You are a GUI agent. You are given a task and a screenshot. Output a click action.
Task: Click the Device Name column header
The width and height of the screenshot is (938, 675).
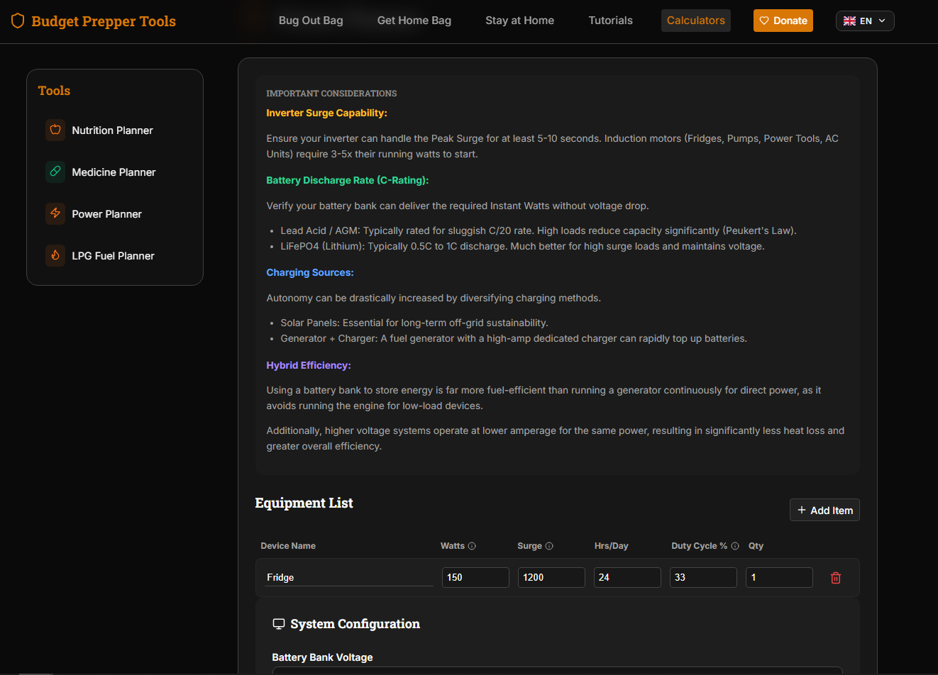pos(288,546)
